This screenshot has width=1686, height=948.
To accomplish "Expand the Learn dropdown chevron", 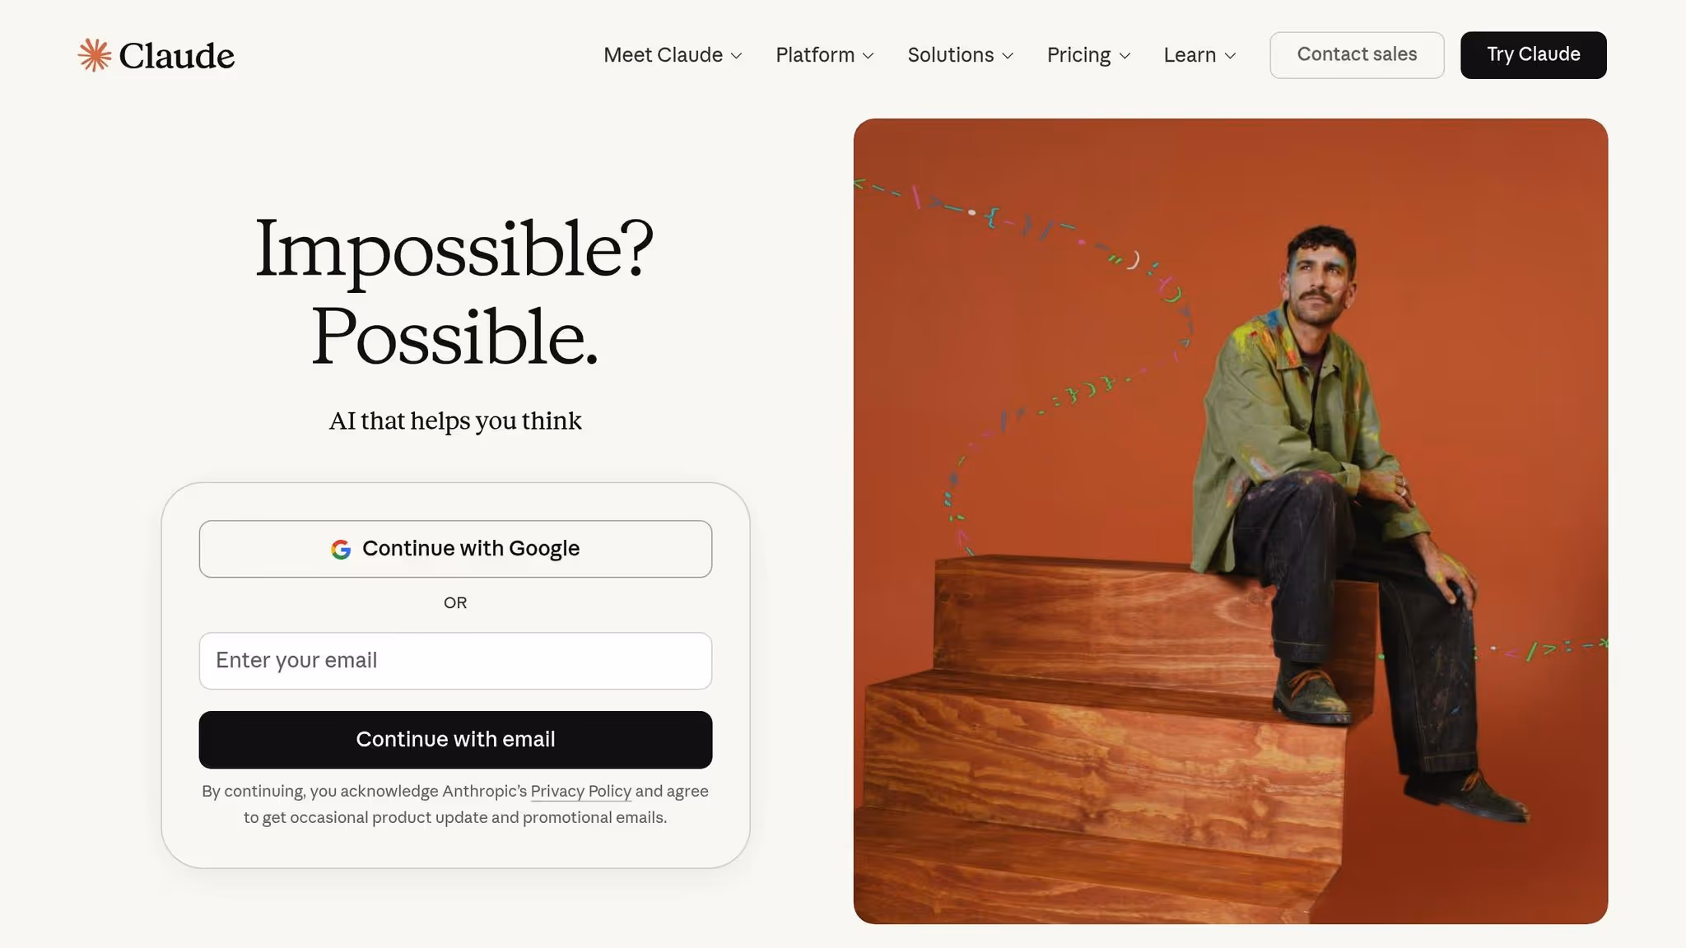I will point(1231,56).
